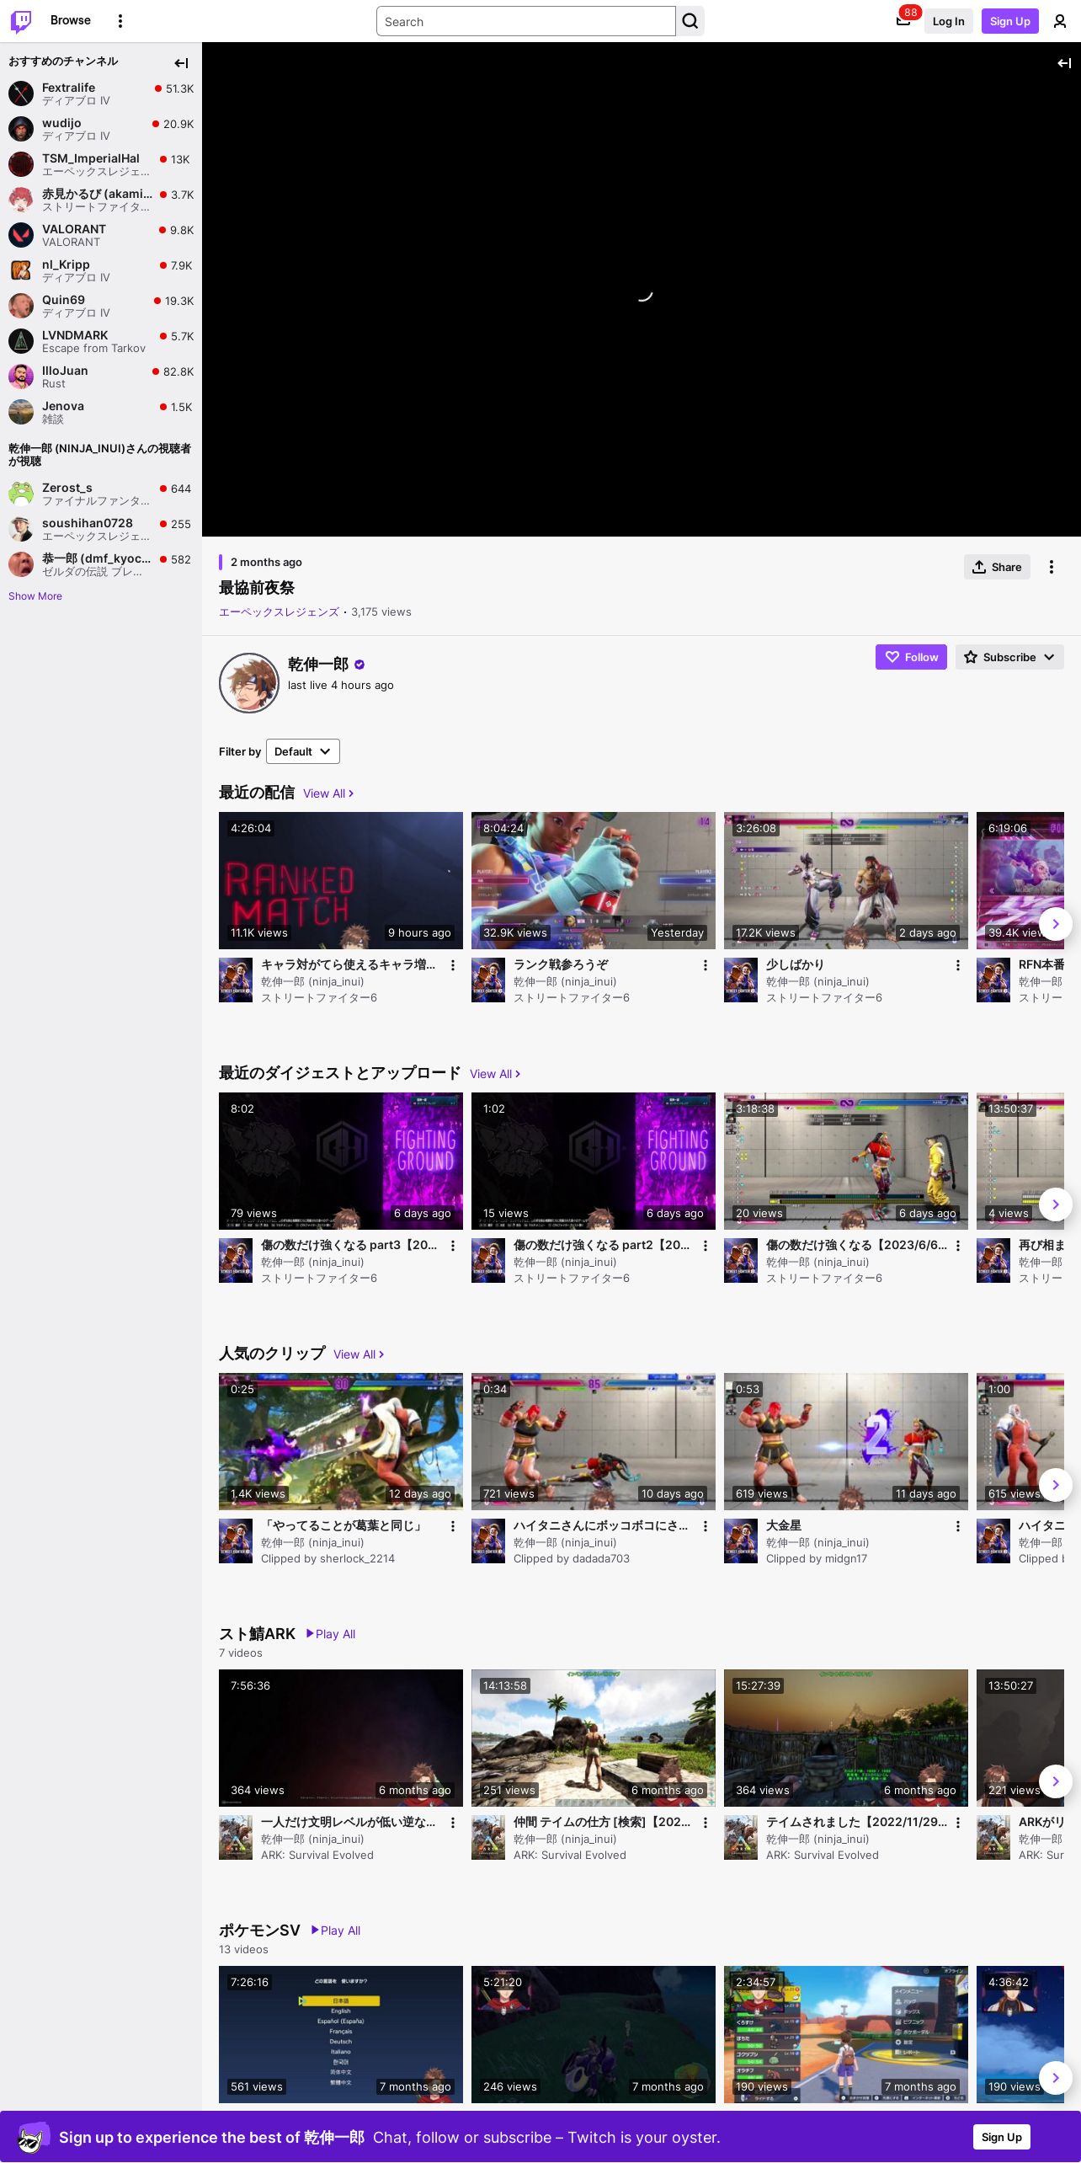Open LVNDMARK channel in sidebar
1081x2163 pixels.
(101, 341)
